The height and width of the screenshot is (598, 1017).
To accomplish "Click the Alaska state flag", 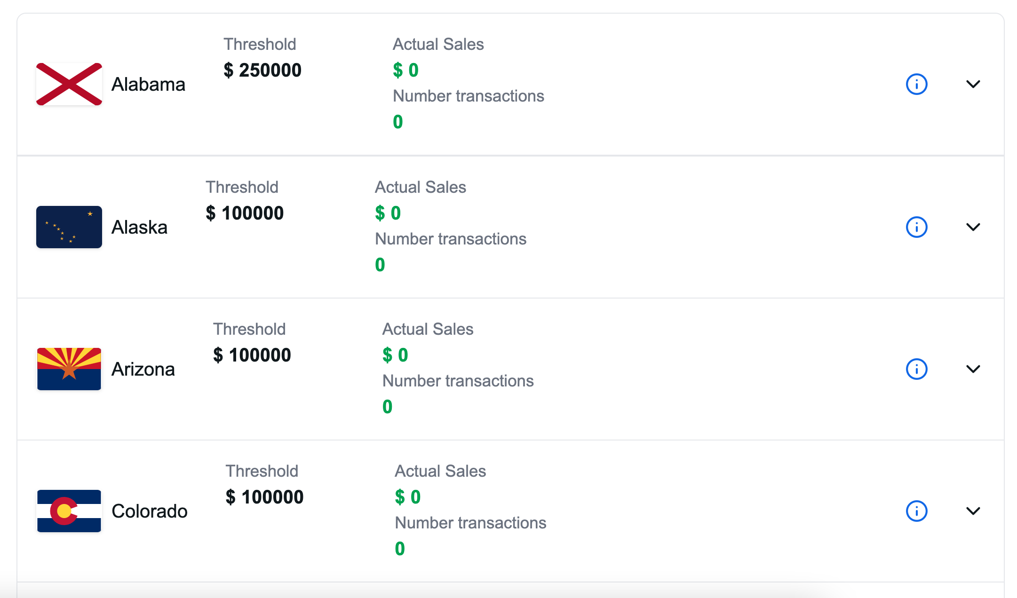I will (69, 227).
